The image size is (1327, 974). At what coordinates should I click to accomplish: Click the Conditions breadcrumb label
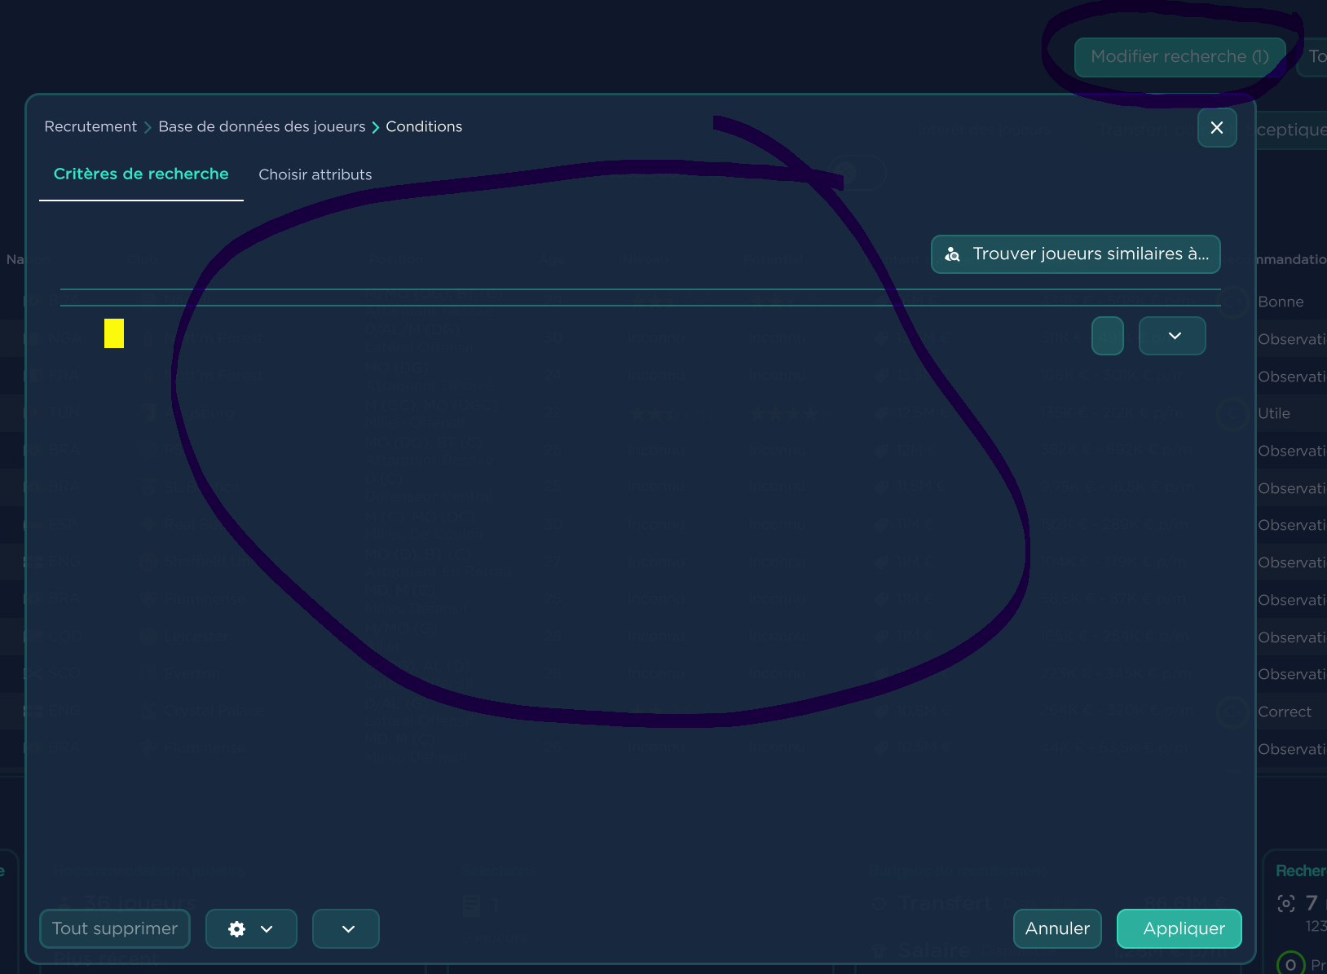(424, 126)
